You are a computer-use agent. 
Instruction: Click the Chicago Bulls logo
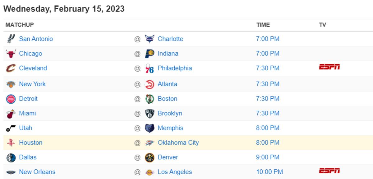(x=11, y=54)
